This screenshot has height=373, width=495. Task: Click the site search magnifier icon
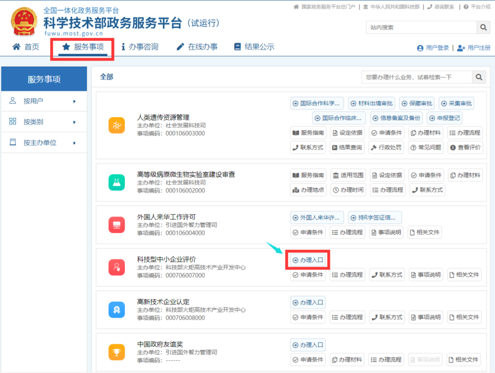[483, 28]
